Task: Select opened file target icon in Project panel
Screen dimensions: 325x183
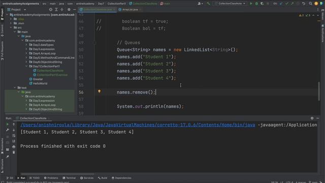Action: pyautogui.click(x=51, y=10)
